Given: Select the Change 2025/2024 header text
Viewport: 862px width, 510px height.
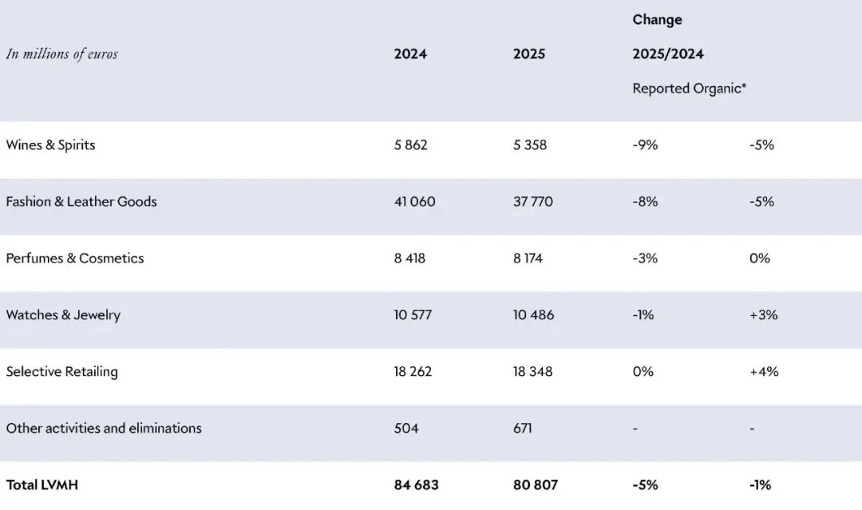Looking at the screenshot, I should (x=668, y=37).
